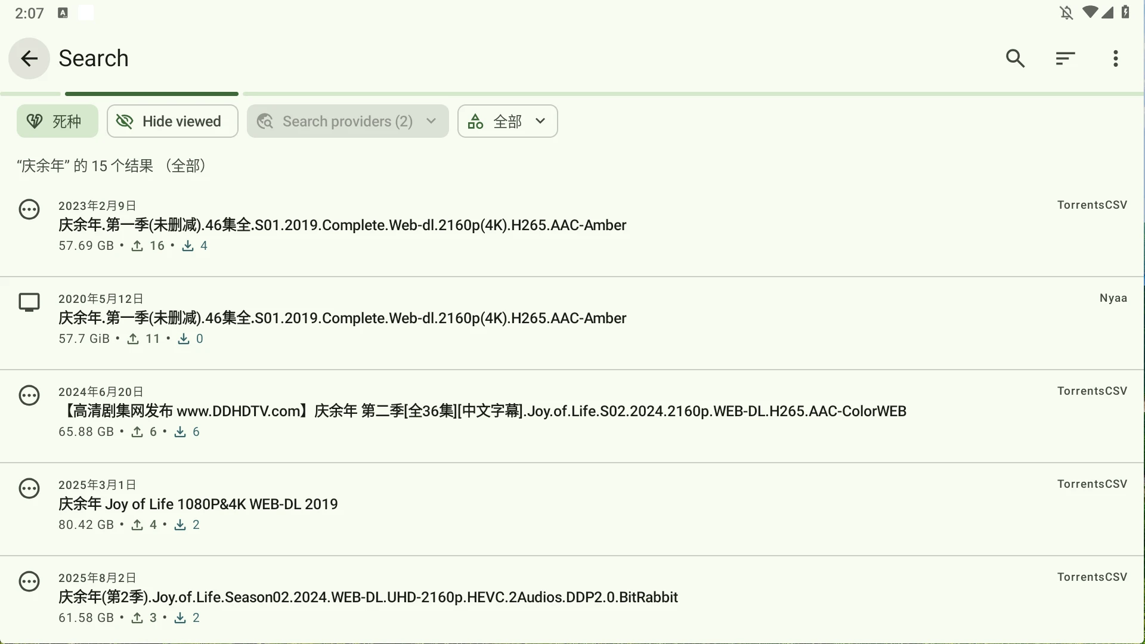This screenshot has height=644, width=1145.
Task: Open 庆余年 Joy of Life 1080P&4K result
Action: 572,509
